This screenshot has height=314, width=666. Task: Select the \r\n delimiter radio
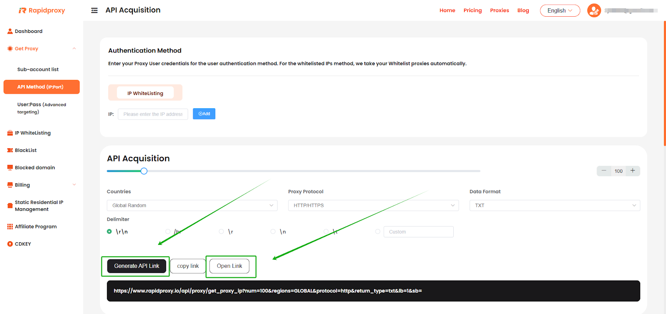pyautogui.click(x=109, y=232)
